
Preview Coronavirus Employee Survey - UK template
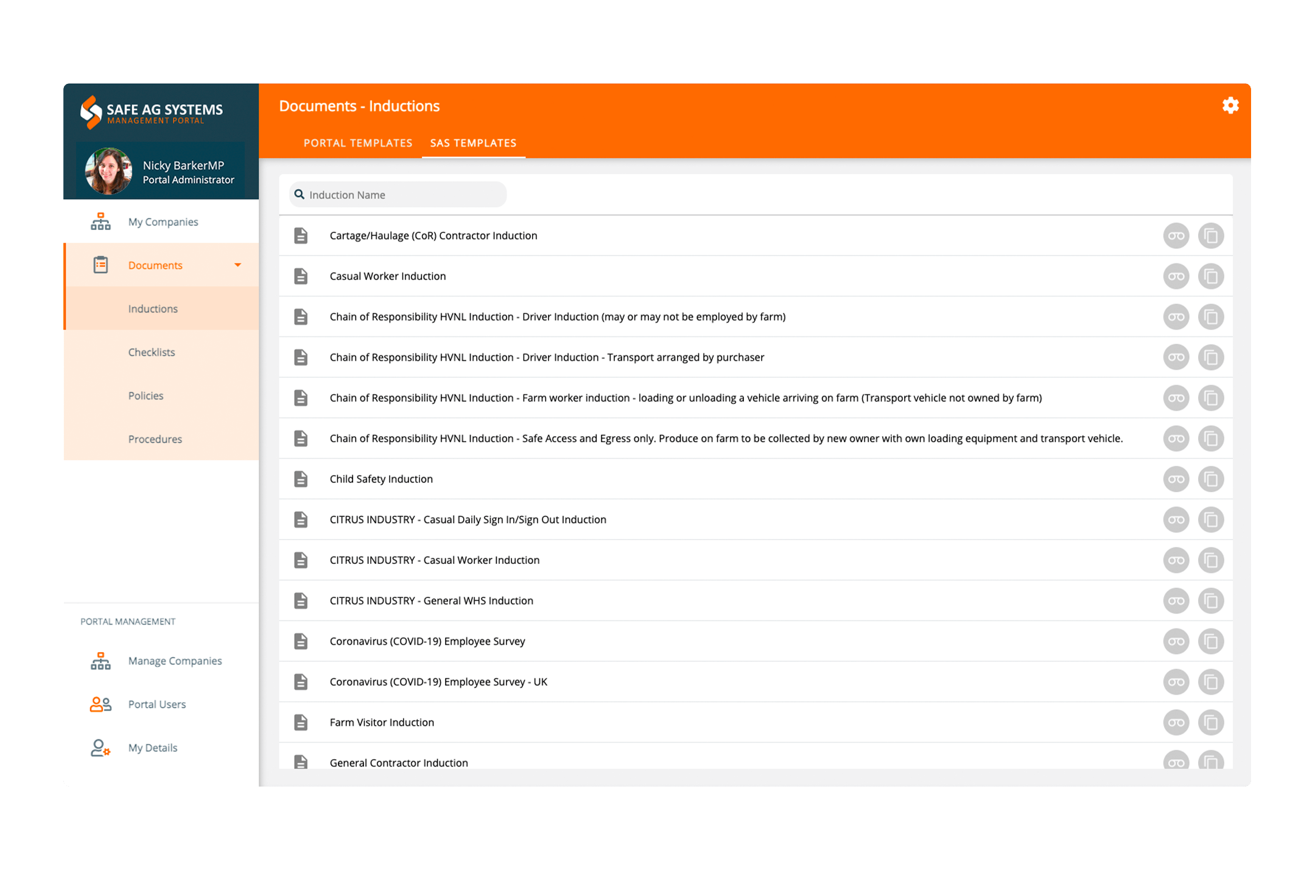[x=1176, y=682]
